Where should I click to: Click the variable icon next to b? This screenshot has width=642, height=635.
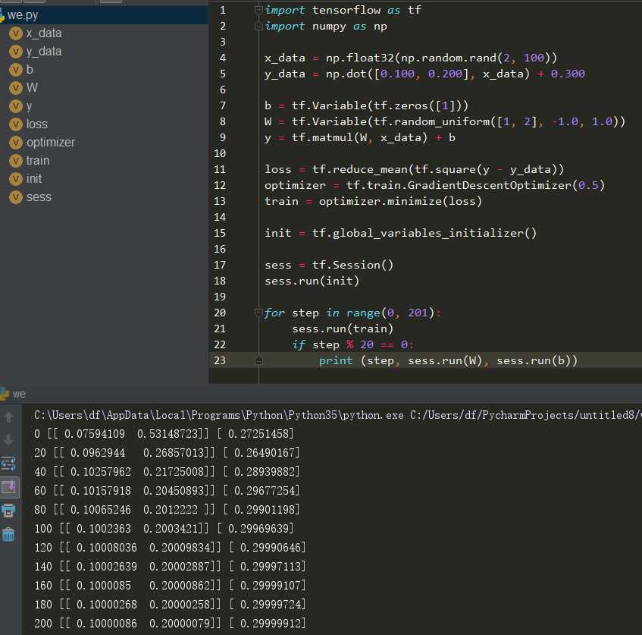[x=16, y=70]
